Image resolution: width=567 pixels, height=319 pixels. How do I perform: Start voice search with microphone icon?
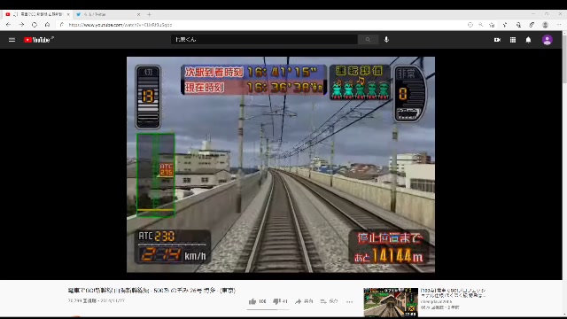pos(386,39)
